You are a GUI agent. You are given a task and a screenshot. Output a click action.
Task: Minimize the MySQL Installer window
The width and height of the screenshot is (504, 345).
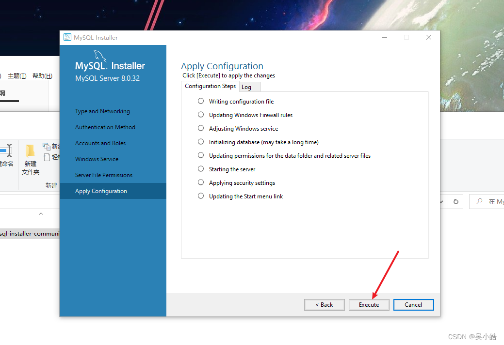tap(385, 38)
